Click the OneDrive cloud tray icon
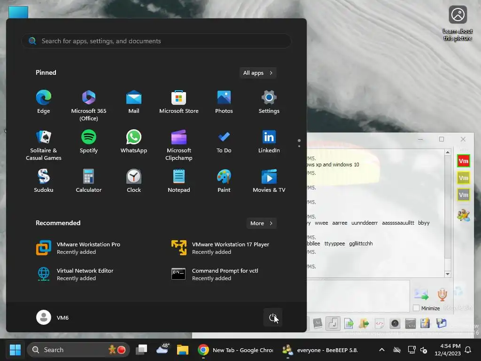The image size is (481, 361). click(x=396, y=350)
